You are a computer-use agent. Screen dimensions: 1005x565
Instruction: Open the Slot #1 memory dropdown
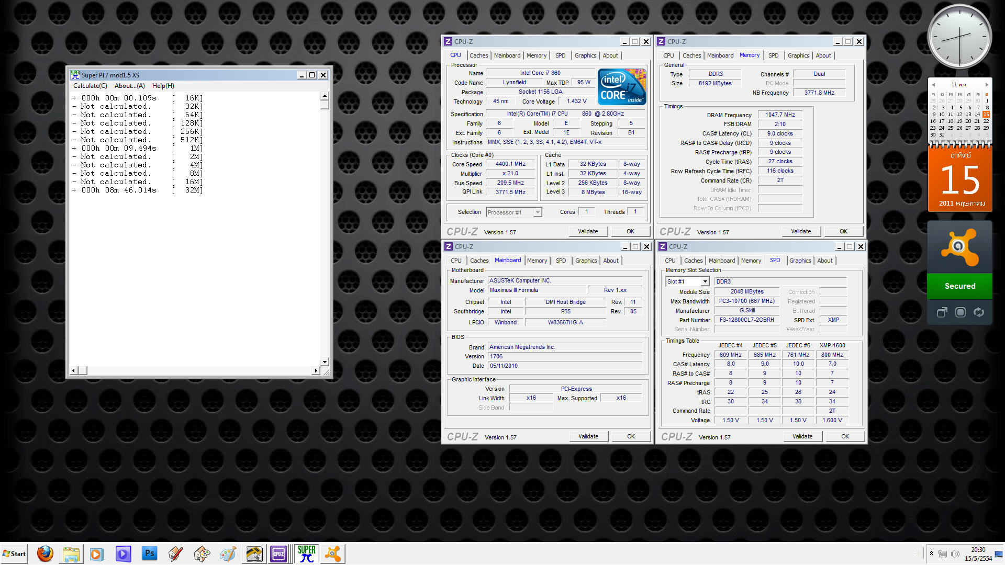[705, 281]
